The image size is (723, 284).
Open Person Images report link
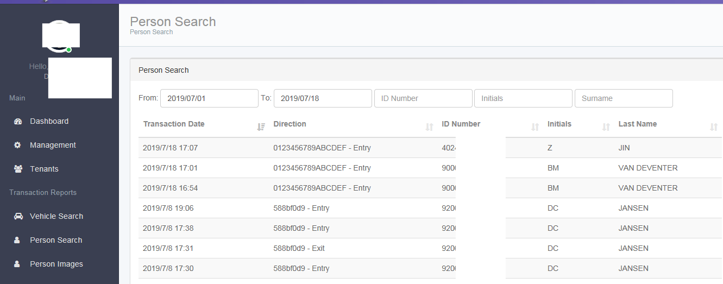click(x=56, y=264)
